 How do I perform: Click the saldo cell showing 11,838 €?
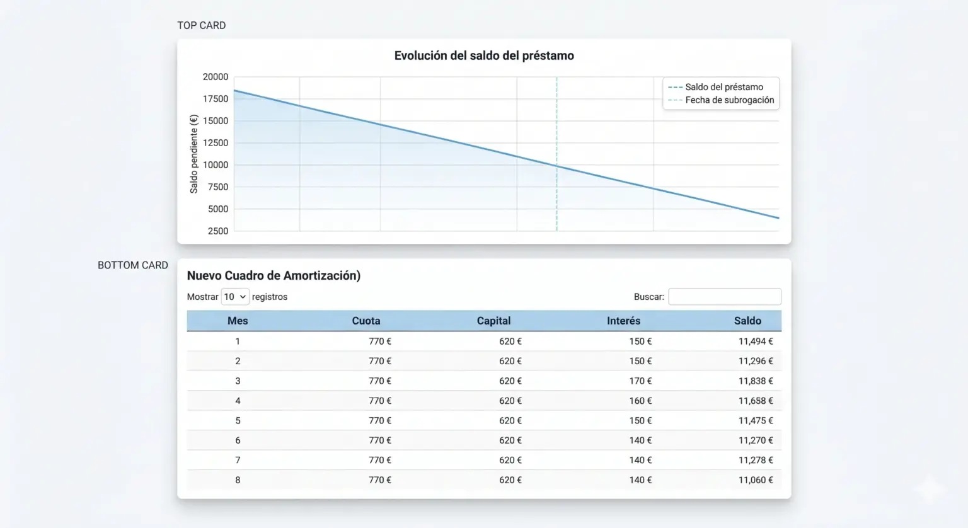[755, 381]
